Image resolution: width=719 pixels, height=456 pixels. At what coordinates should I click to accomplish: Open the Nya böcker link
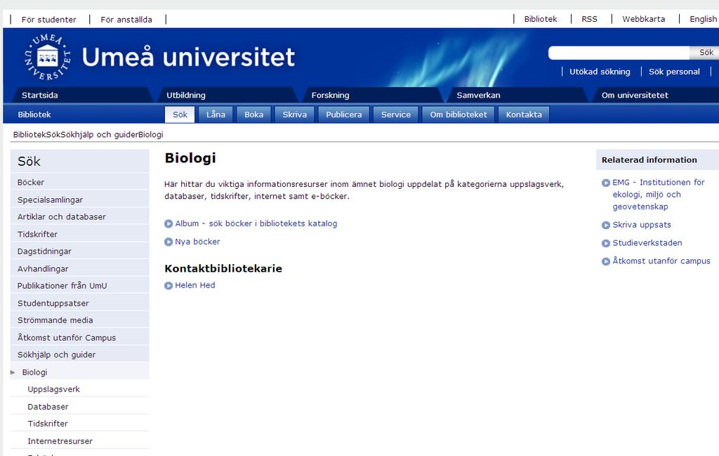pyautogui.click(x=197, y=241)
